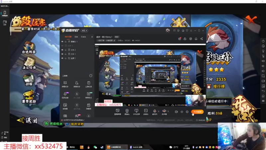Open the hamburger menu in streaming app
The height and width of the screenshot is (150, 266).
coord(191,31)
